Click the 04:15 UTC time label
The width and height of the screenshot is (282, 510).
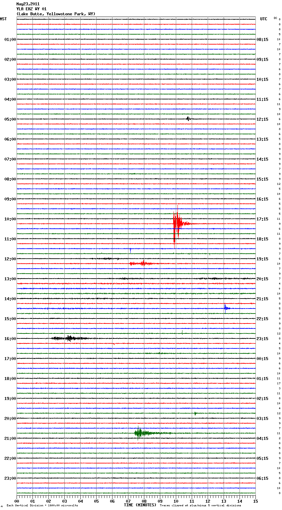[262, 439]
